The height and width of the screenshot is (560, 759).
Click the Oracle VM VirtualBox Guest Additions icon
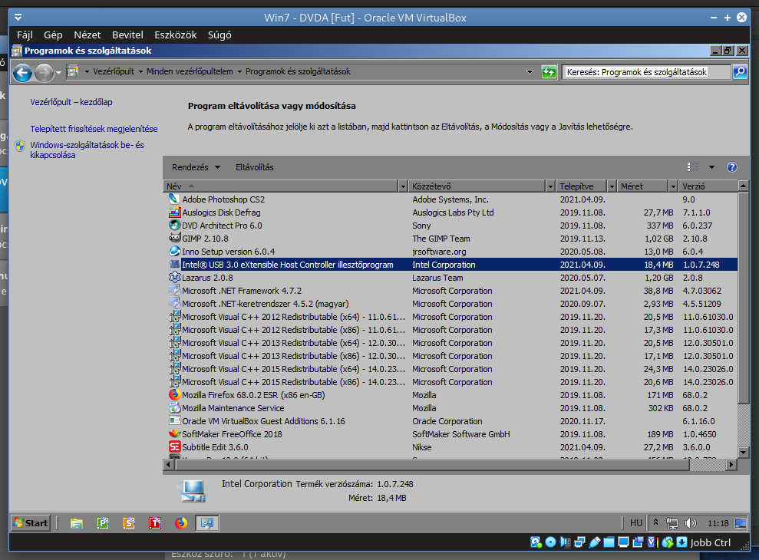(174, 421)
